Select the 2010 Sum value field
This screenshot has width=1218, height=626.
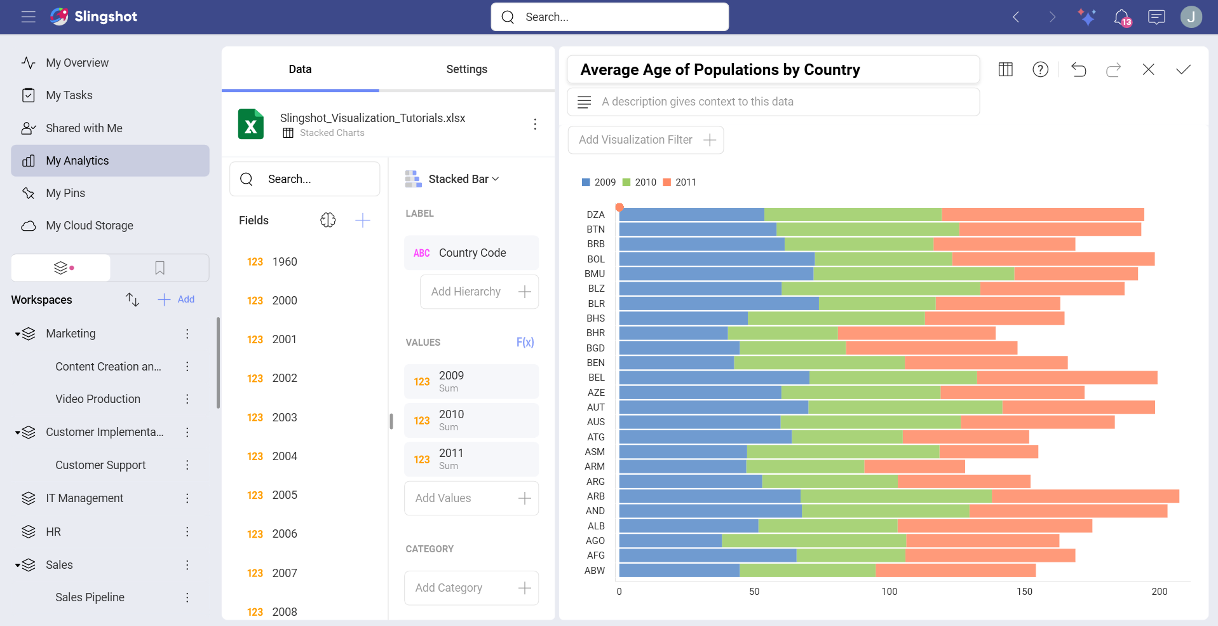tap(471, 420)
